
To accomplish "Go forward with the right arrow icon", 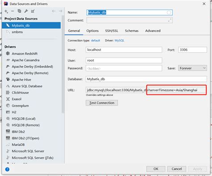I will point(60,11).
